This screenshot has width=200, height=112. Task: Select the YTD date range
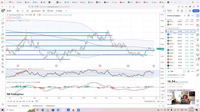coord(24,101)
